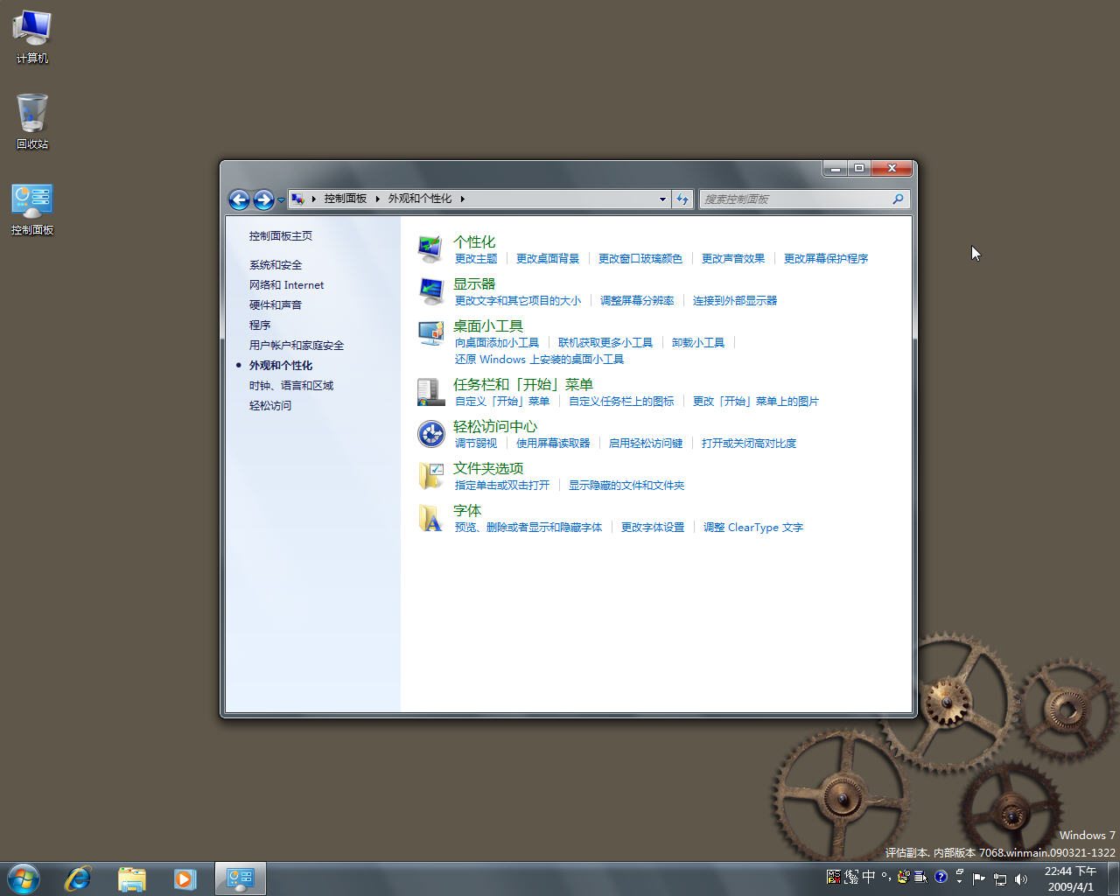Viewport: 1120px width, 896px height.
Task: Toggle the IME punctuation mode icon
Action: tap(886, 877)
